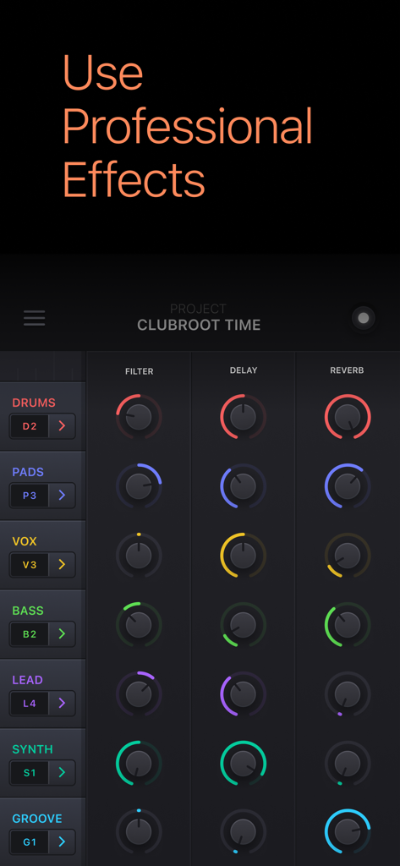Select the REVERB column header
The width and height of the screenshot is (400, 866).
click(347, 370)
